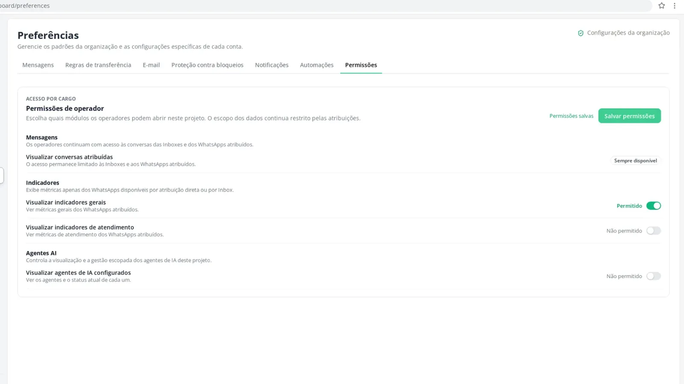The height and width of the screenshot is (384, 684).
Task: Select the Permissões tab
Action: [361, 65]
